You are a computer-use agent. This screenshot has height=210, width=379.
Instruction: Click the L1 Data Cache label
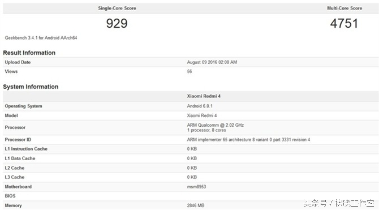click(20, 158)
